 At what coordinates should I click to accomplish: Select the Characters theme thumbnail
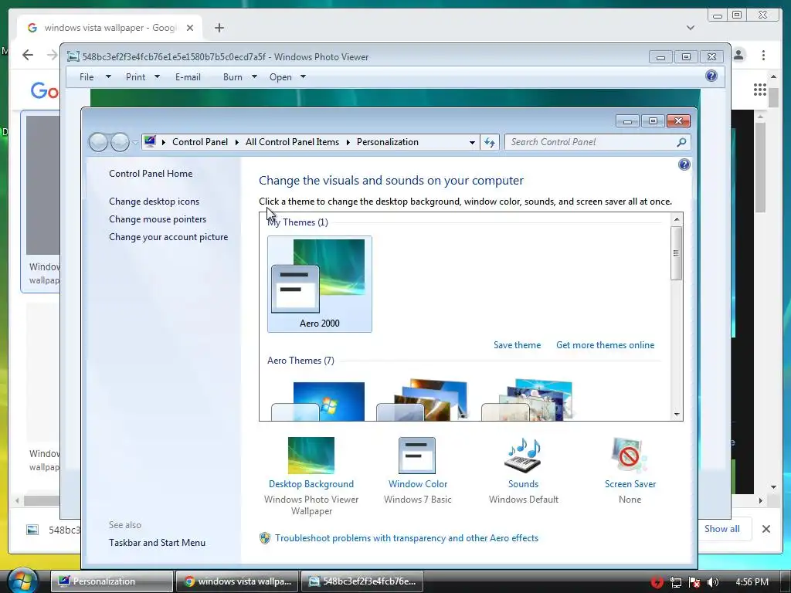pos(528,400)
